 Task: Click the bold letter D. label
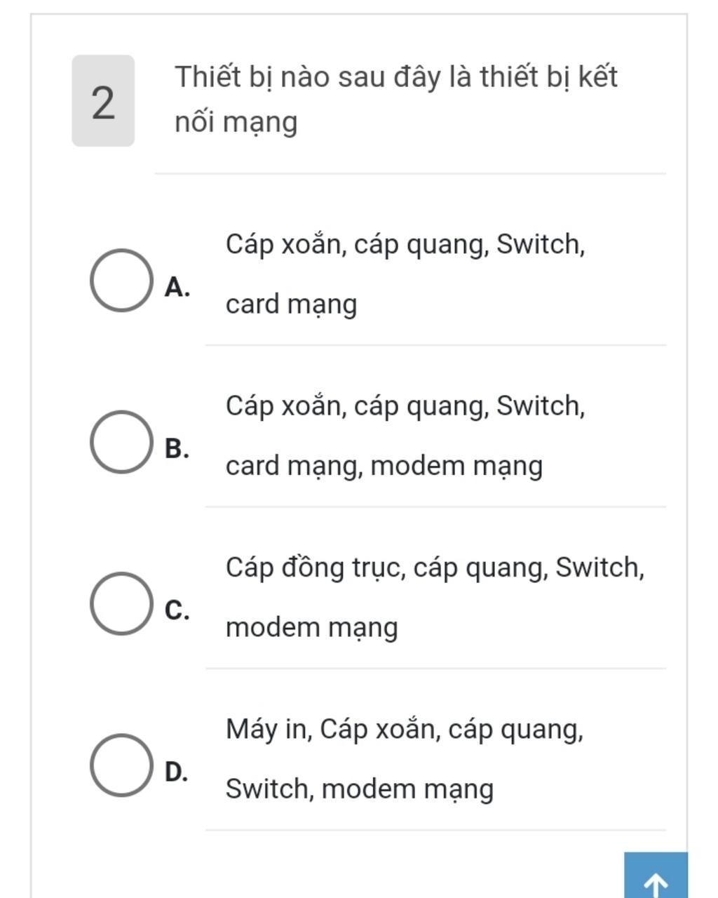[x=177, y=772]
